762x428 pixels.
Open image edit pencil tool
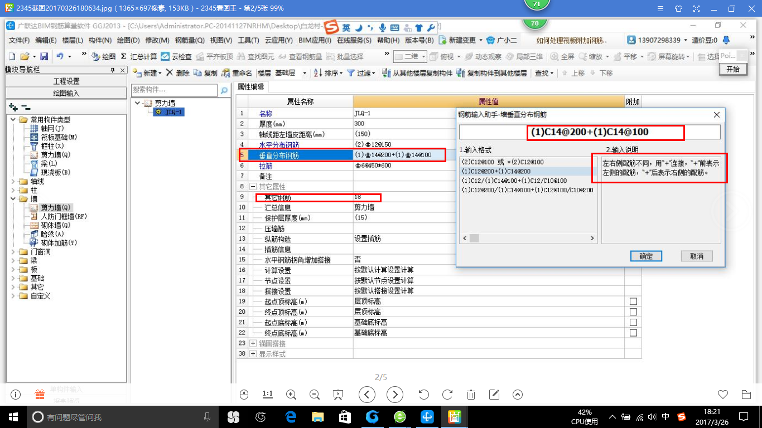tap(494, 395)
